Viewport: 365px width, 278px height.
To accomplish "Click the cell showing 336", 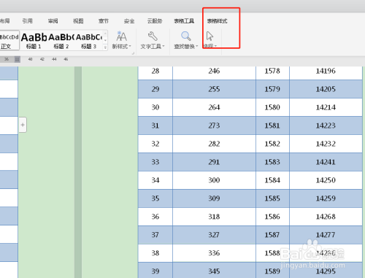I will pyautogui.click(x=214, y=253).
